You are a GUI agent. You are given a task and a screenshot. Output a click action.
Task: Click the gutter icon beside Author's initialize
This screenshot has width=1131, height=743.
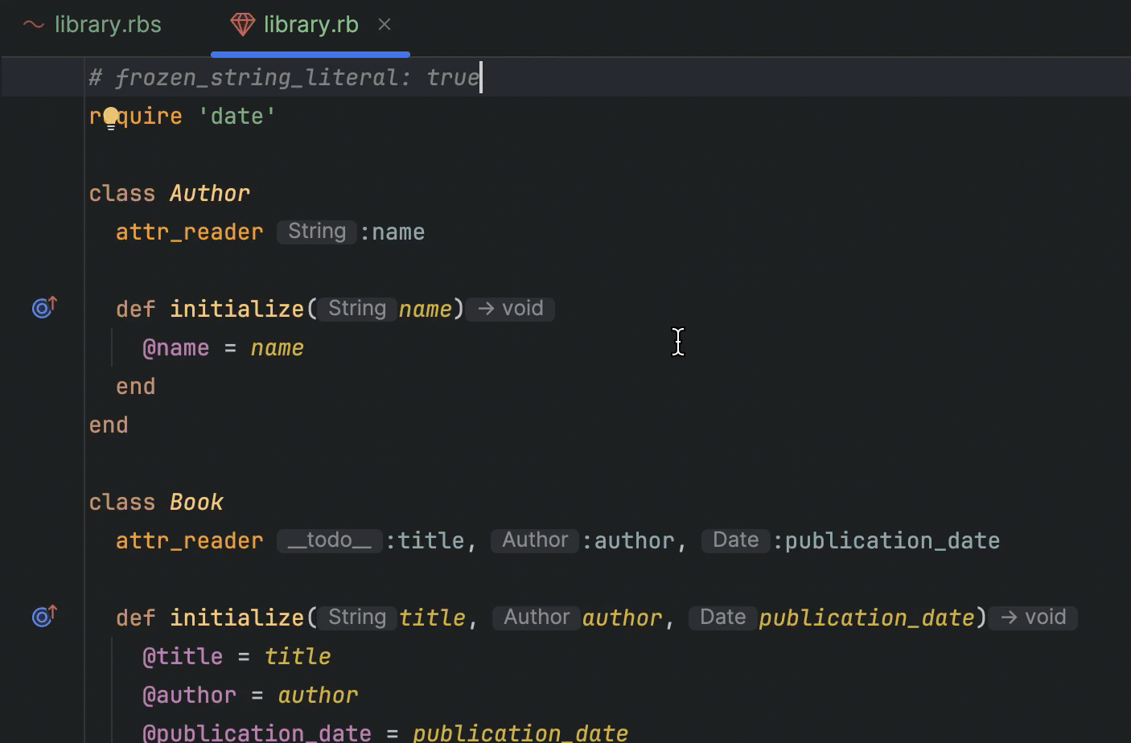tap(44, 307)
